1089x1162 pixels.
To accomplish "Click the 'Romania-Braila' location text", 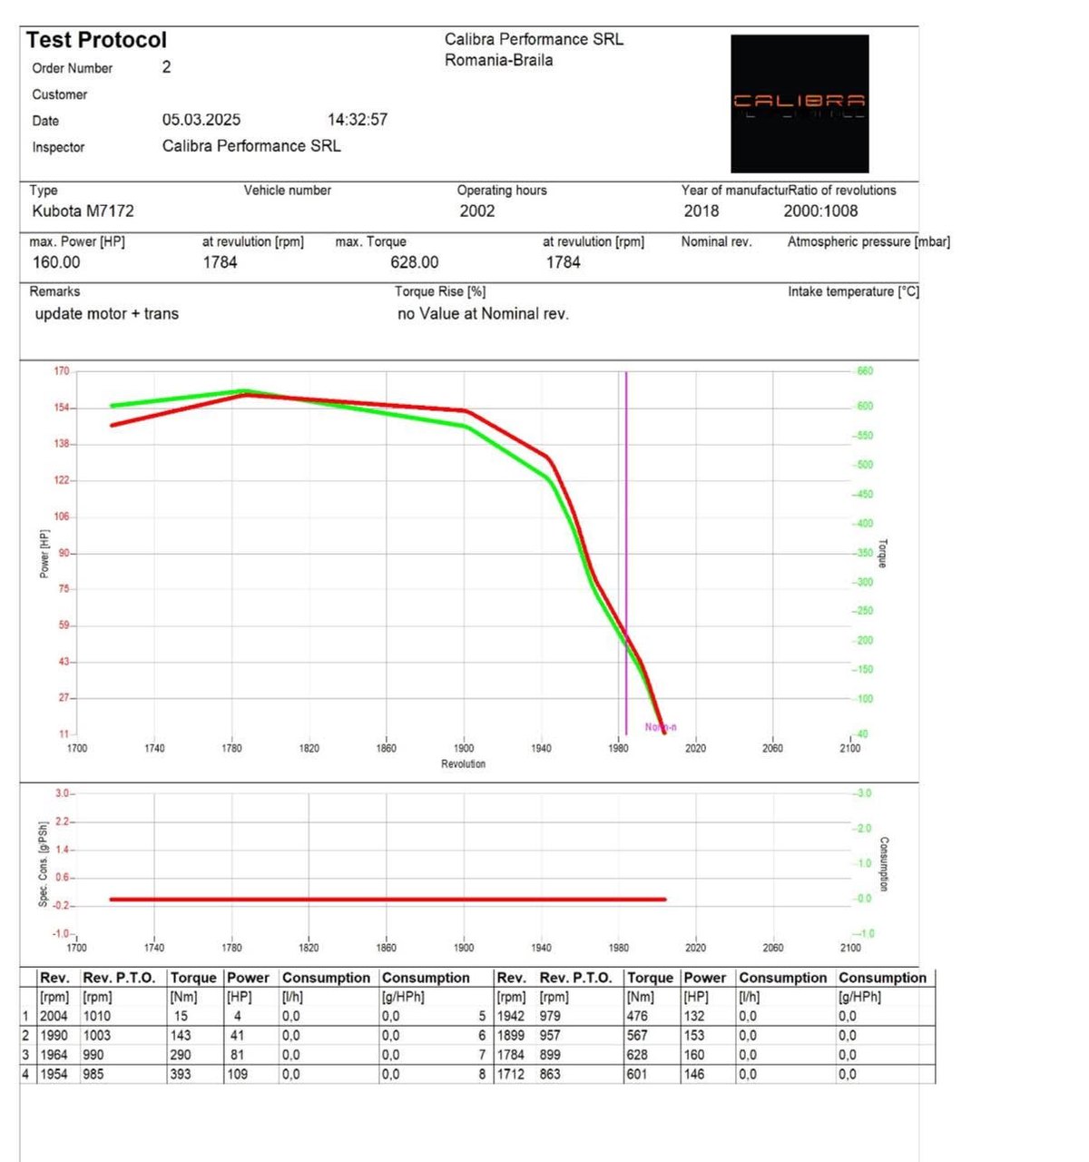I will [x=498, y=60].
